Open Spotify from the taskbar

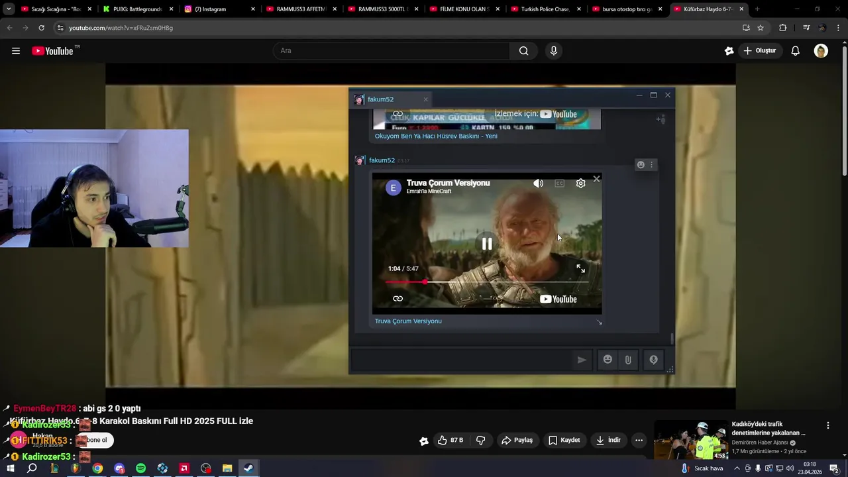pos(140,468)
